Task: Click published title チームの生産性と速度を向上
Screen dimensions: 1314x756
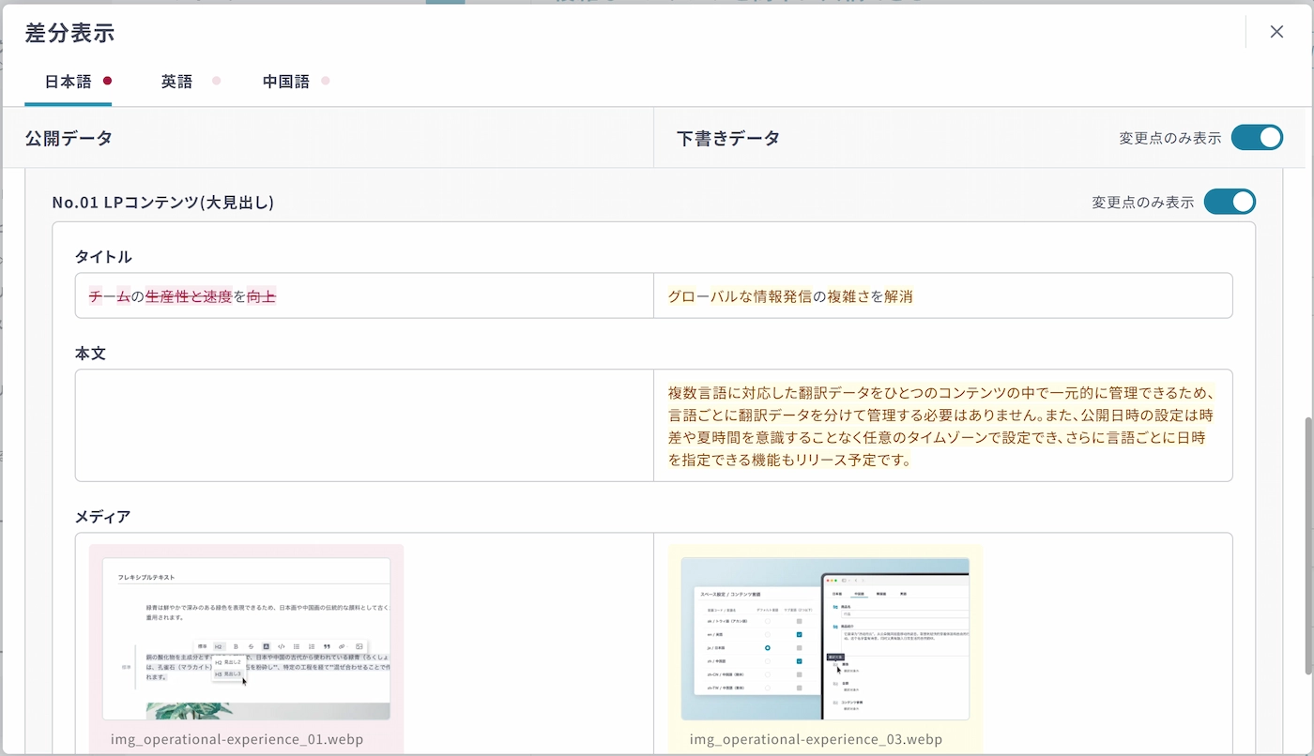Action: click(x=182, y=296)
